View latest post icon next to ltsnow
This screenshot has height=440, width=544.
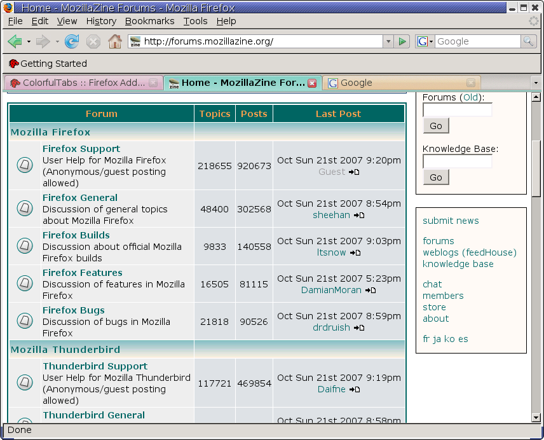pyautogui.click(x=355, y=253)
